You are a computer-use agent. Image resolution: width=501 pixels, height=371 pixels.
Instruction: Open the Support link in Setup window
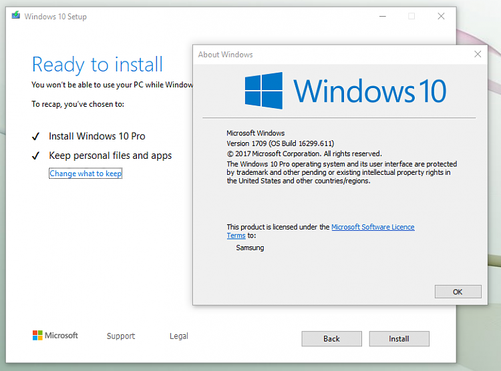pyautogui.click(x=121, y=336)
